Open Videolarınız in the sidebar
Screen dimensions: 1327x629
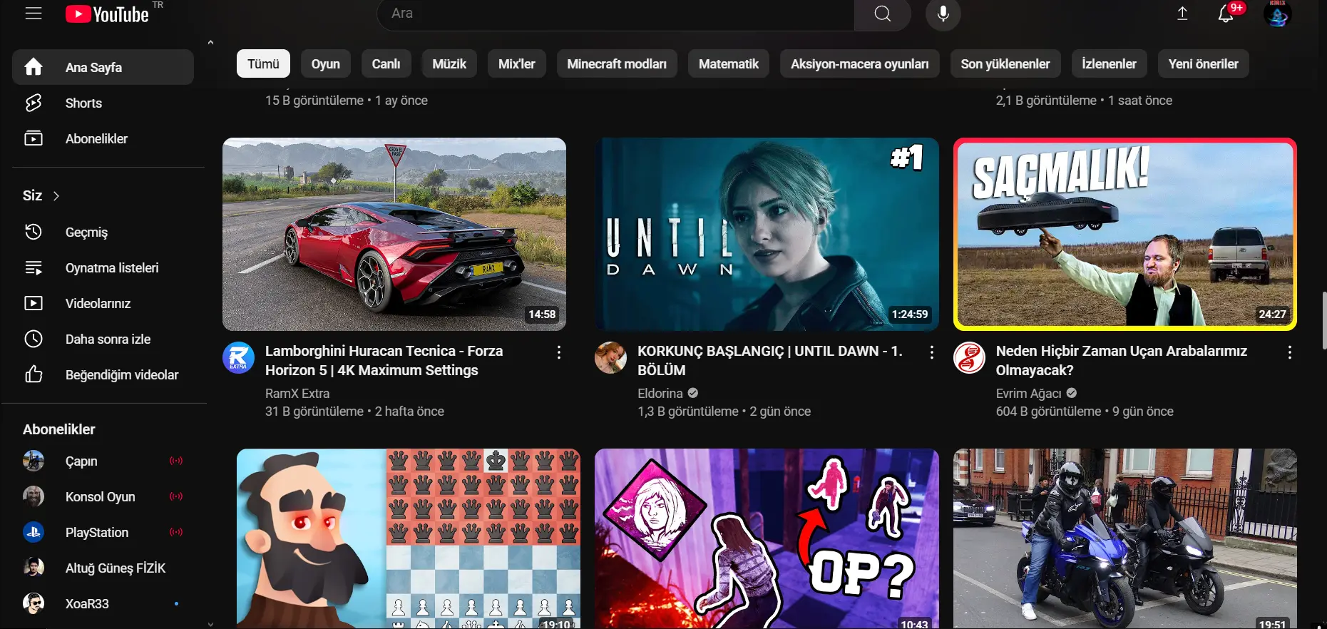coord(103,303)
